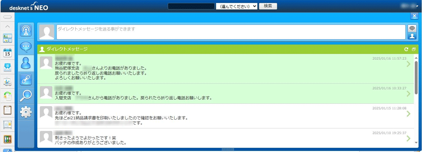Switch compose mode to comment bubble
Viewport: 422px width, 152px height.
412,28
